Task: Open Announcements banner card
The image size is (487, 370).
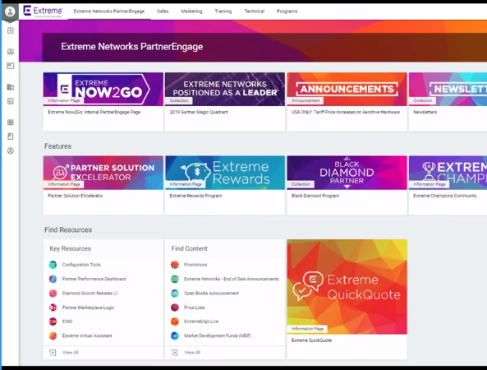Action: pyautogui.click(x=347, y=90)
